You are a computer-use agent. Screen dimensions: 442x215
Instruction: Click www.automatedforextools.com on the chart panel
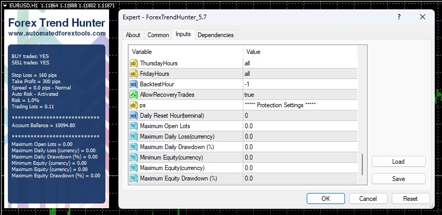(57, 33)
